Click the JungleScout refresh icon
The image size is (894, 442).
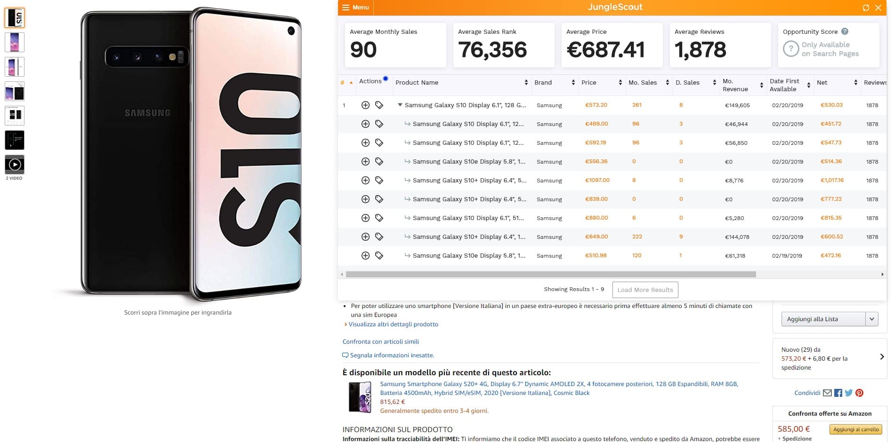(x=865, y=8)
